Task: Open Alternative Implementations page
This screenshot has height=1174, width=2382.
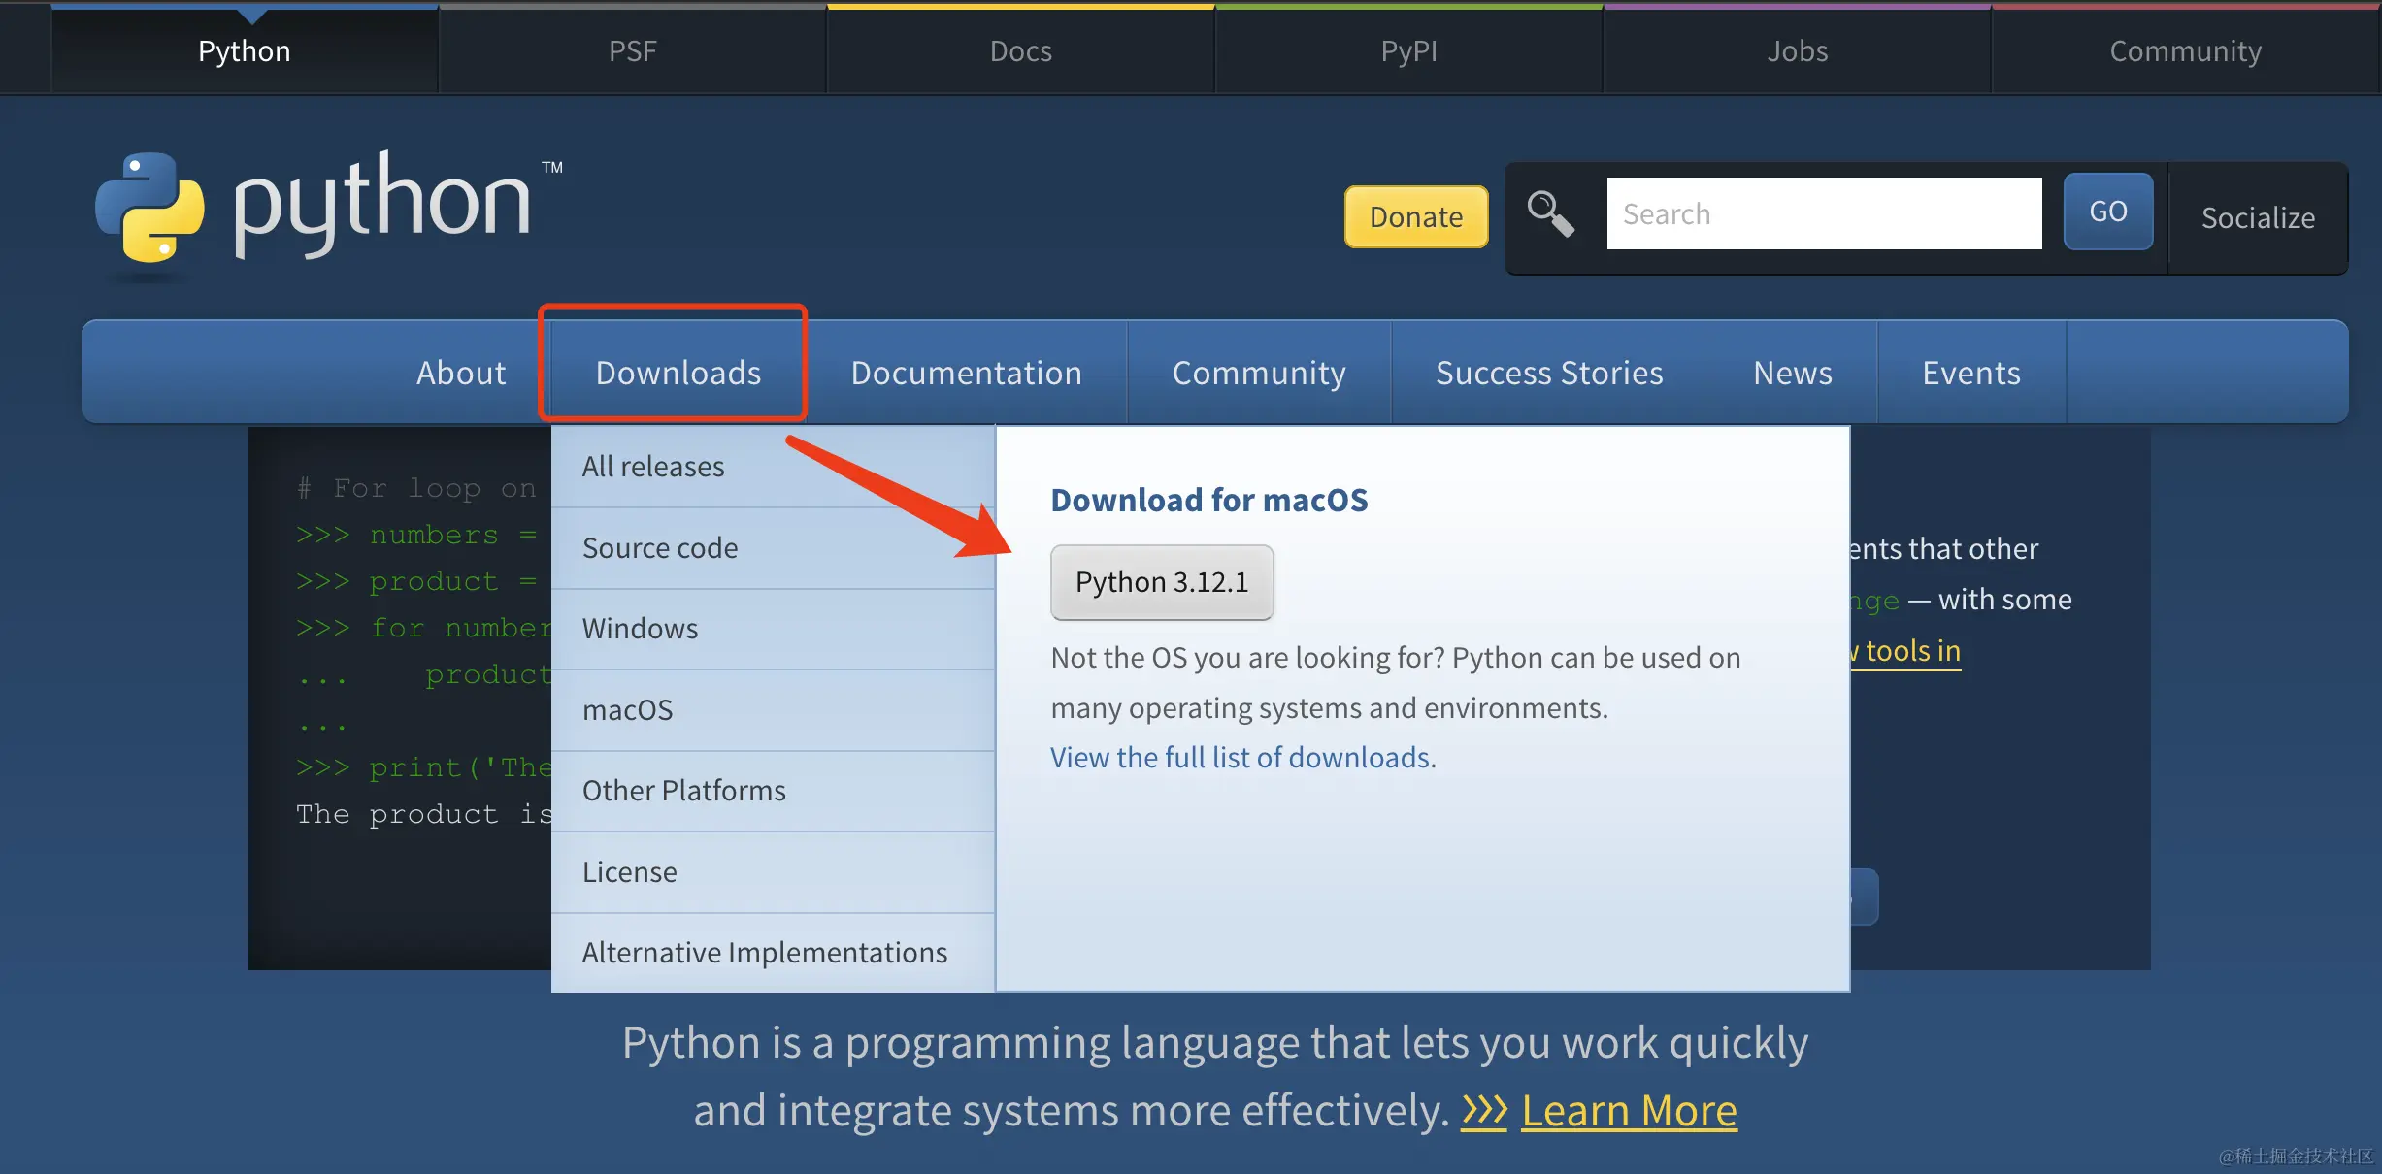Action: (763, 952)
